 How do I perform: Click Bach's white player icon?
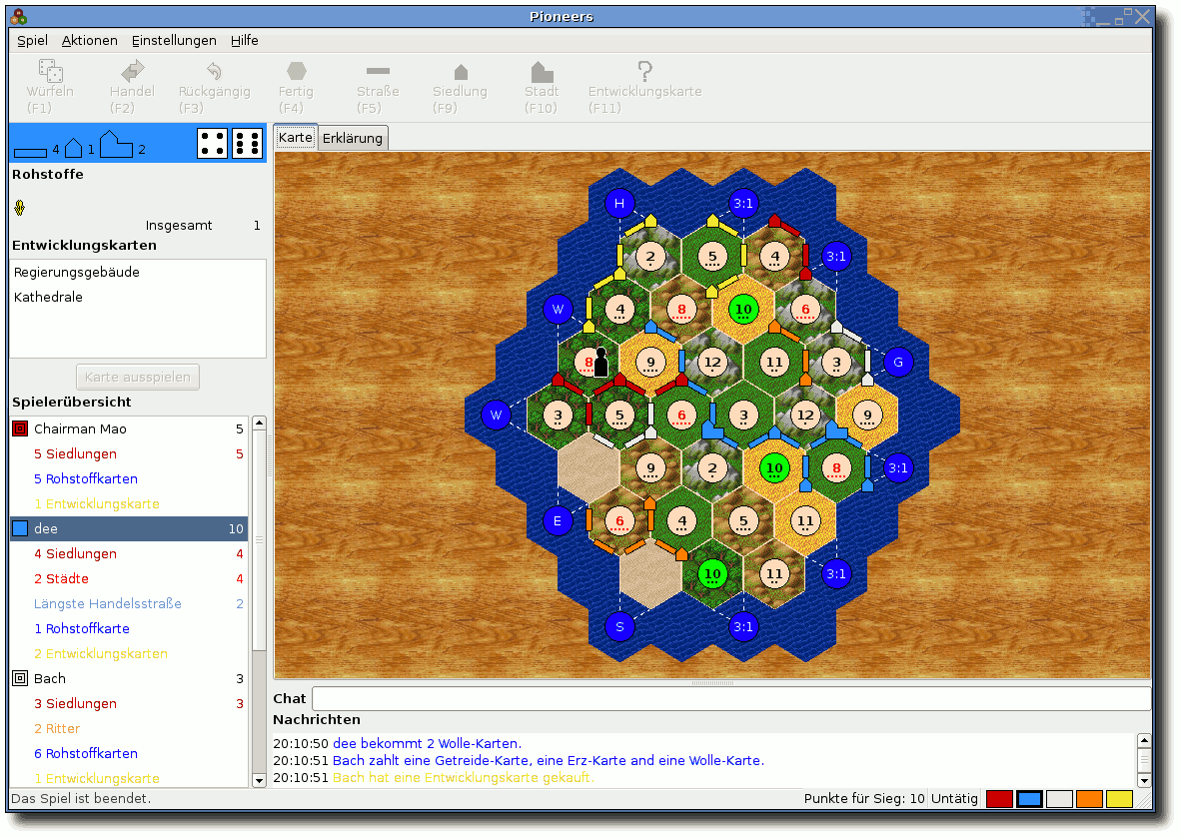tap(20, 678)
